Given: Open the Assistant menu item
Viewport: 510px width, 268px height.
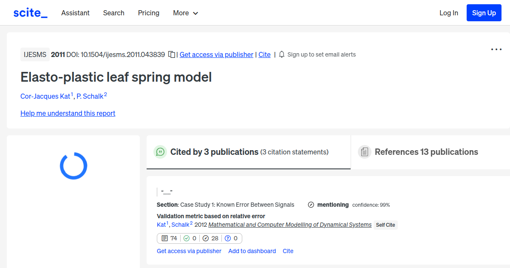Looking at the screenshot, I should (75, 13).
